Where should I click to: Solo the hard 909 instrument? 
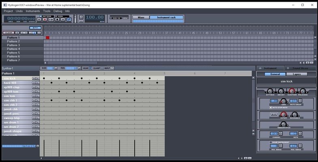(x=38, y=83)
